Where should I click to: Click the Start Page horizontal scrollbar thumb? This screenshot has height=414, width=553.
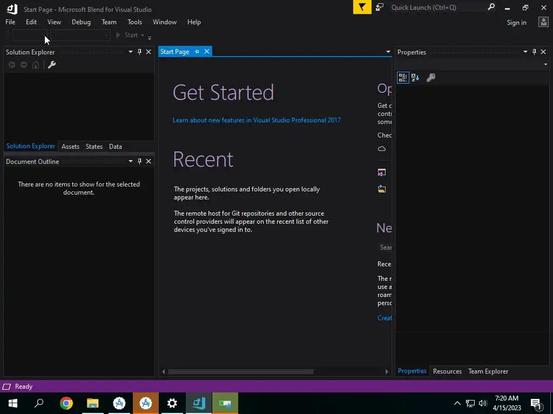240,372
